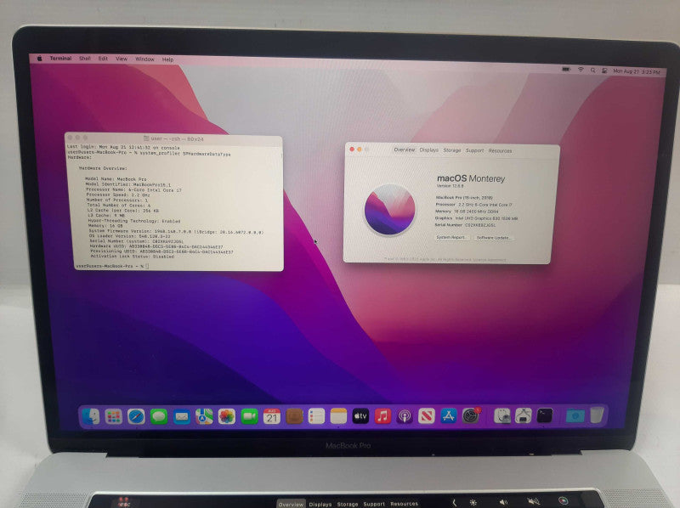Open the Help menu

click(167, 59)
